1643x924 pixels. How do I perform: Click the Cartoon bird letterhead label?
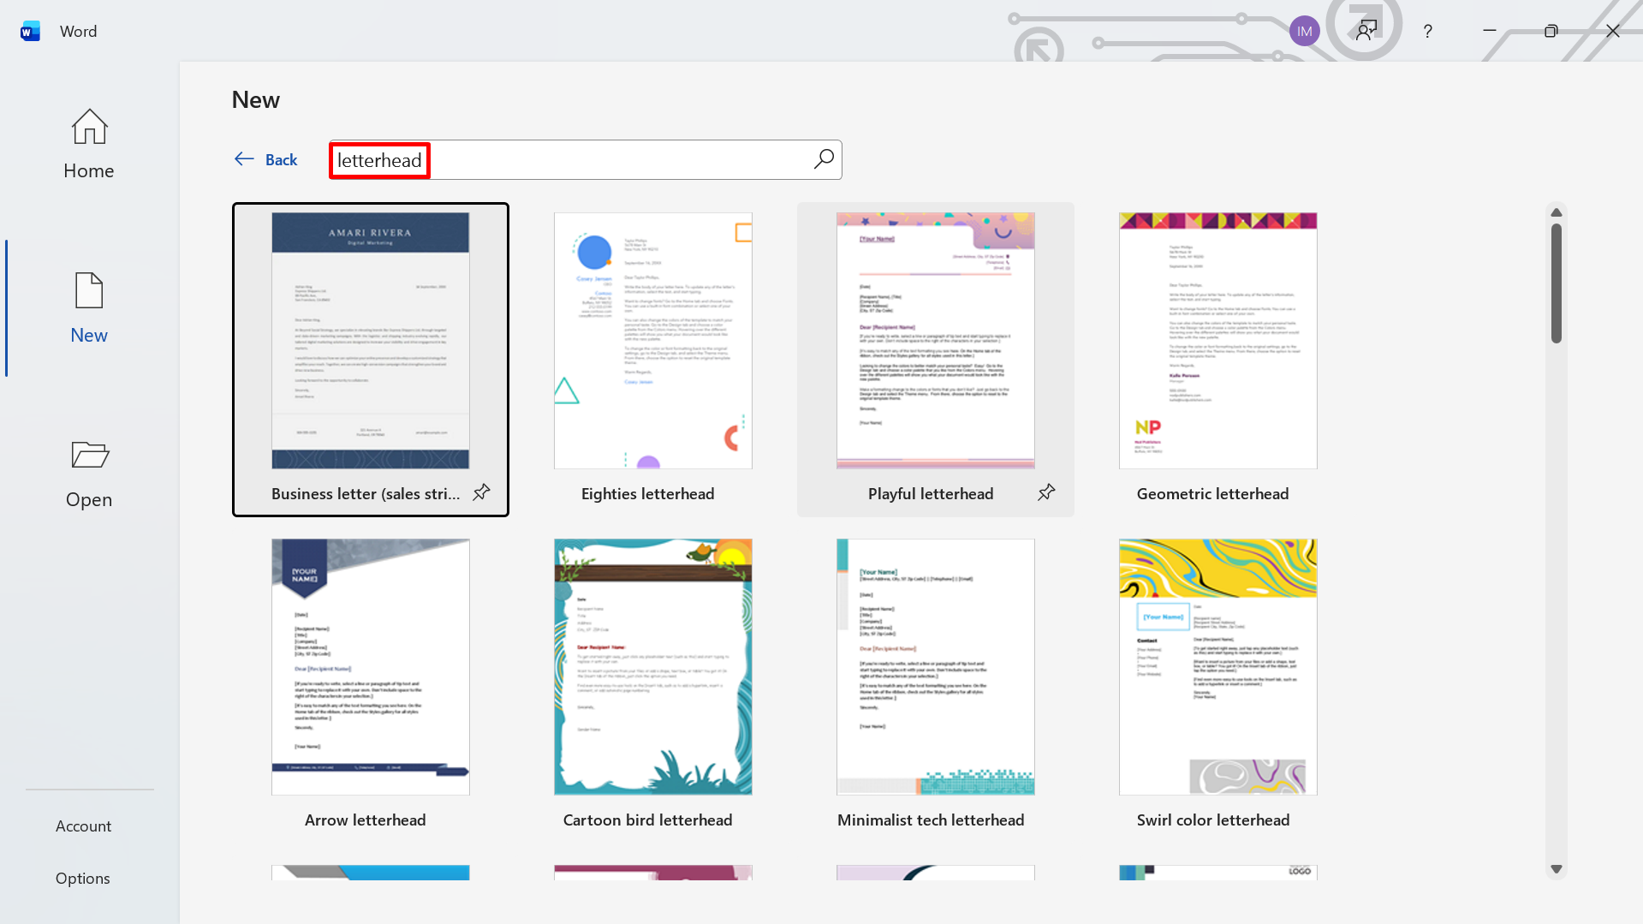click(648, 820)
